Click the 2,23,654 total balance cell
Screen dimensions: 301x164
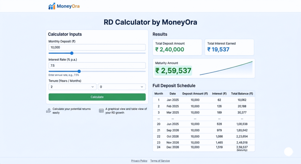pos(242,136)
